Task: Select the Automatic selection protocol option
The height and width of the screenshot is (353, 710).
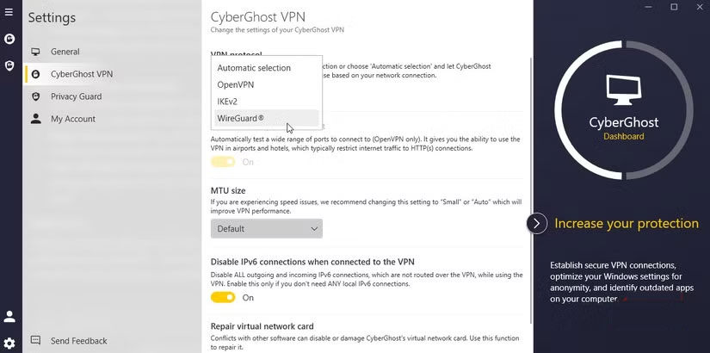Action: (x=254, y=68)
